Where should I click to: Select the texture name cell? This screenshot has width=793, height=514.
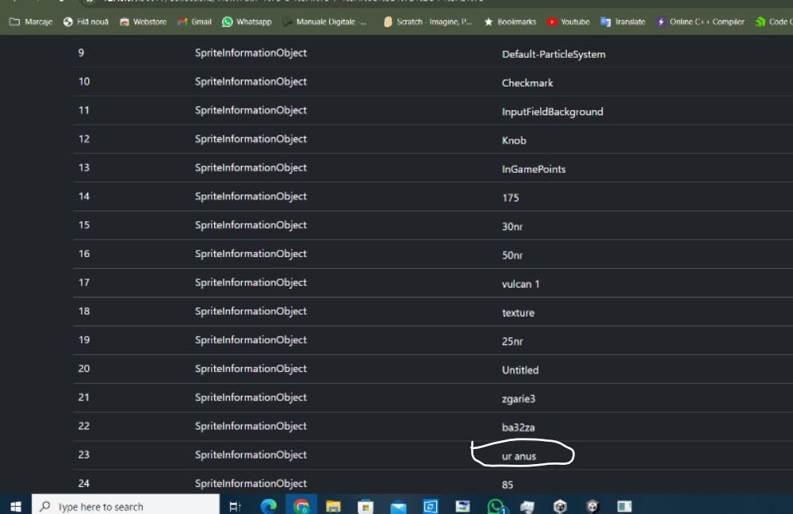coord(518,313)
